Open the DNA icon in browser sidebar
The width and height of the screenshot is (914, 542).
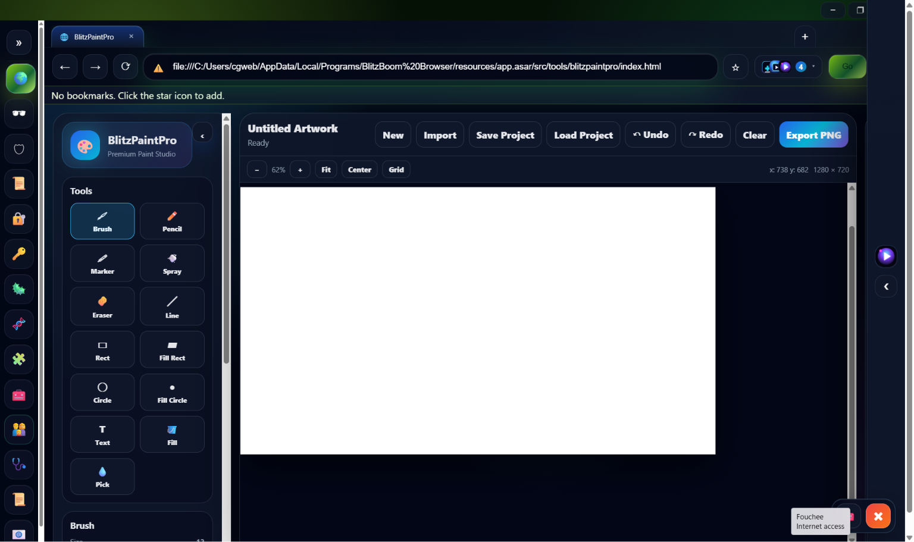19,324
